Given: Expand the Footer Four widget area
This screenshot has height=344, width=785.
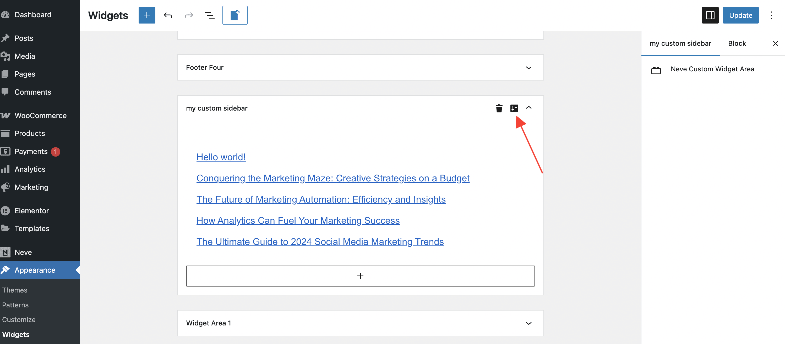Looking at the screenshot, I should point(528,68).
